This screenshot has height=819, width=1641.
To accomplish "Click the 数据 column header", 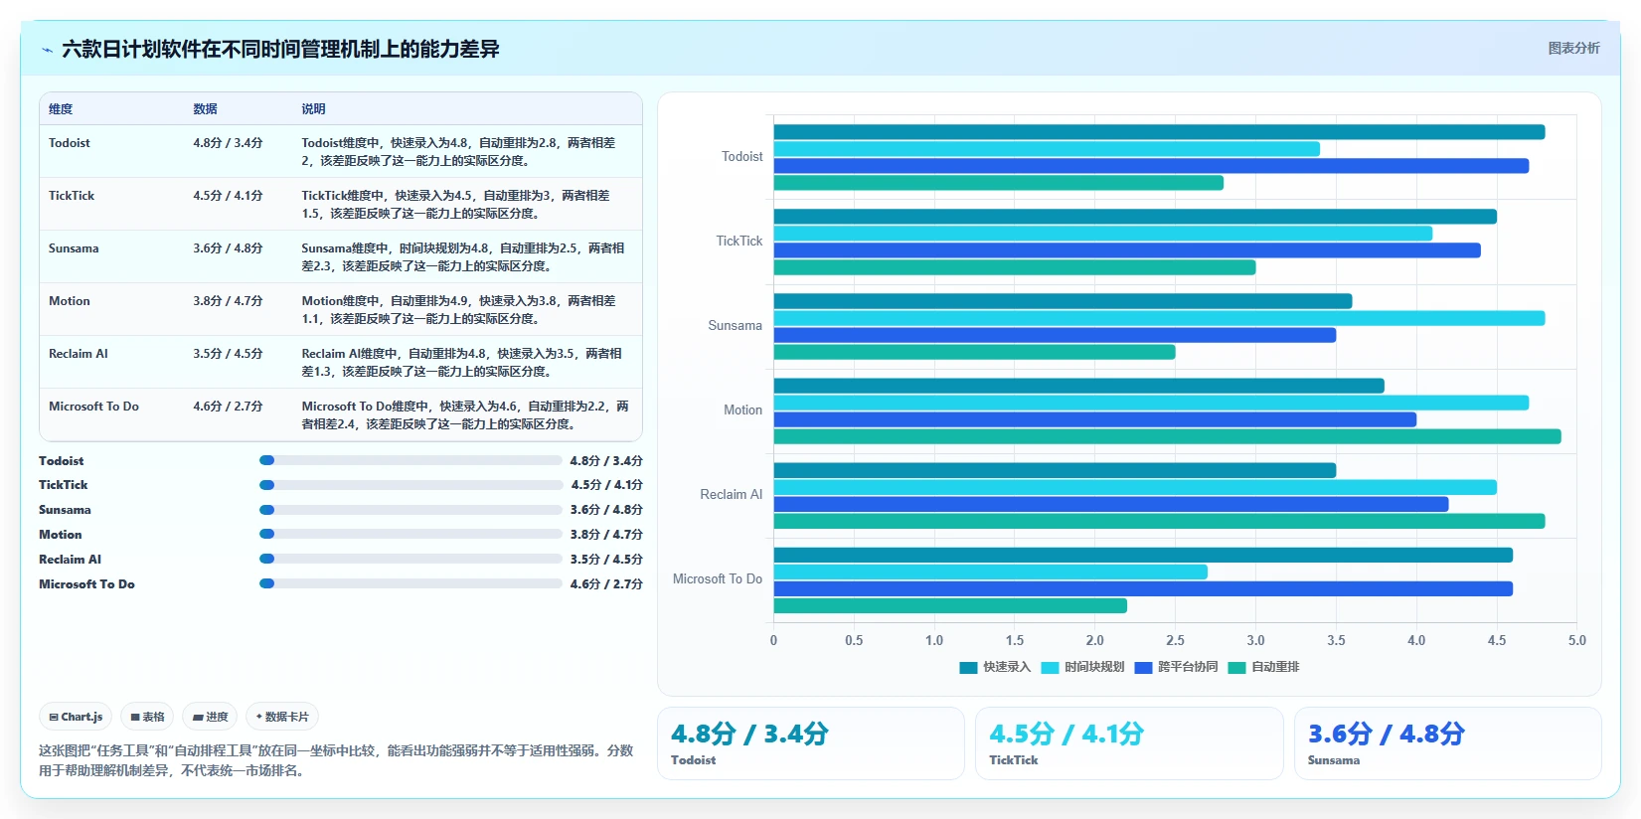I will 205,109.
